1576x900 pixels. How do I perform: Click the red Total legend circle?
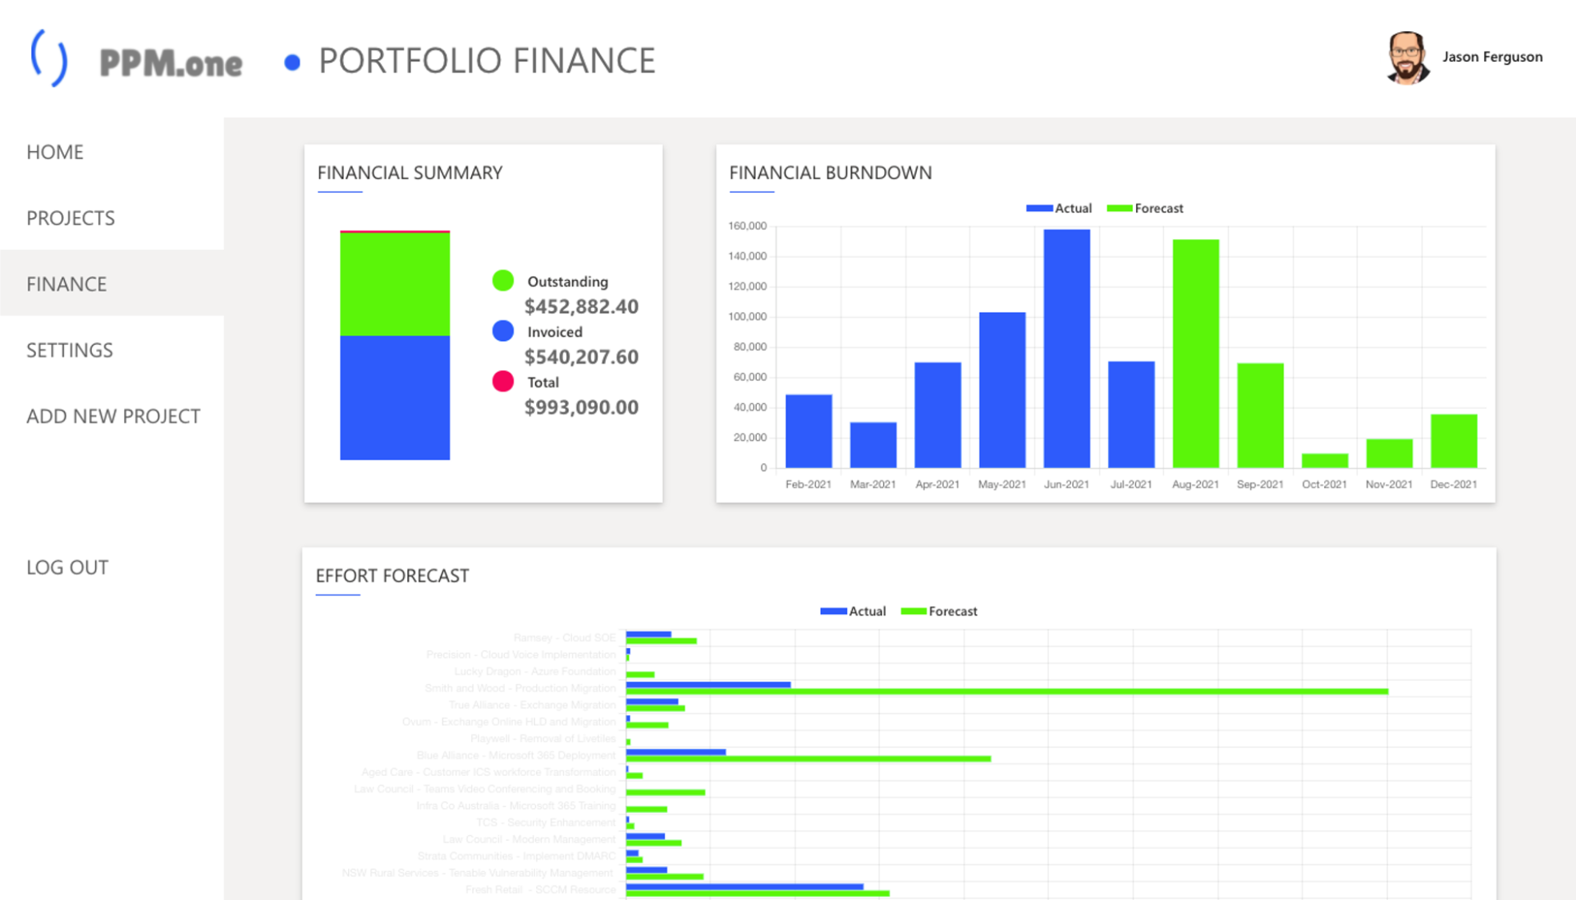(502, 381)
